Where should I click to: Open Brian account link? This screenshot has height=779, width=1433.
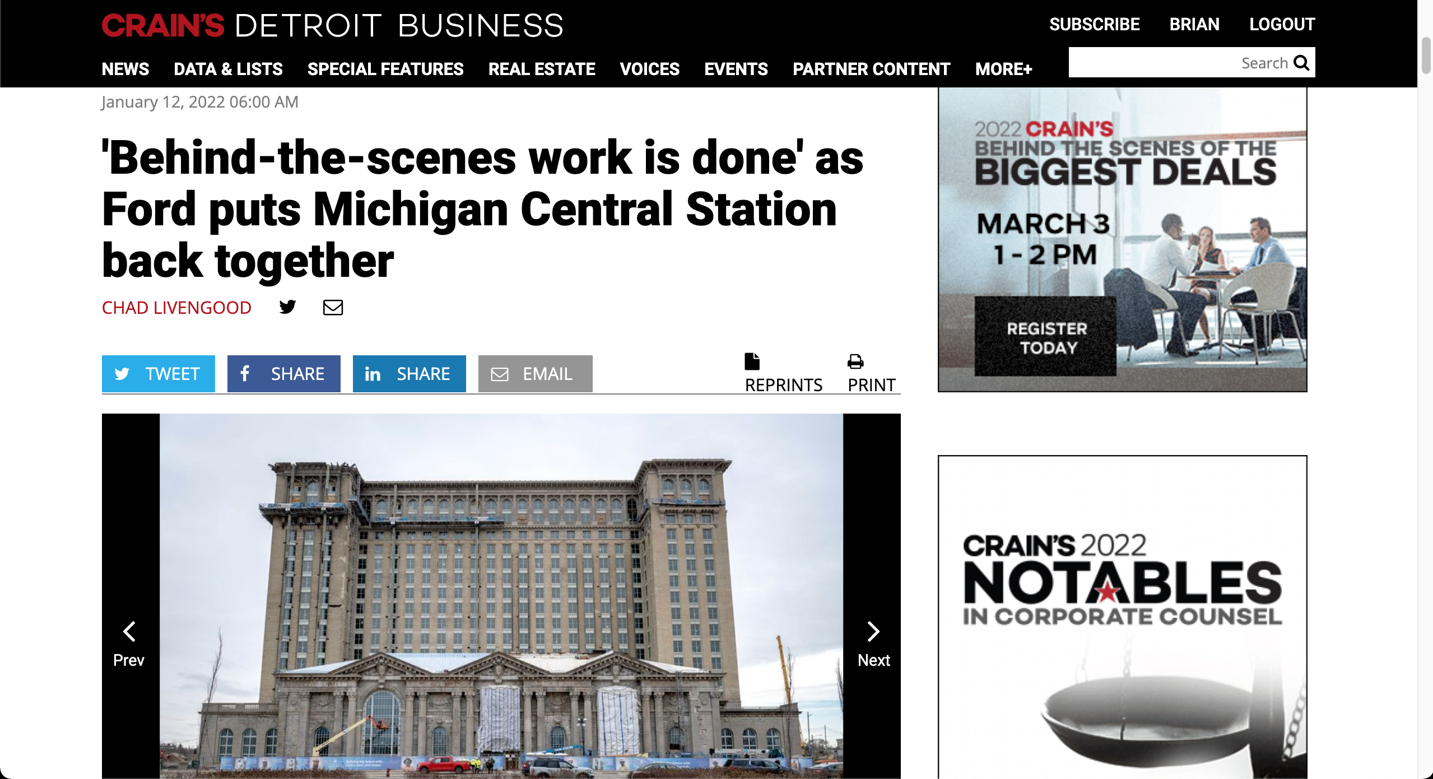tap(1194, 24)
